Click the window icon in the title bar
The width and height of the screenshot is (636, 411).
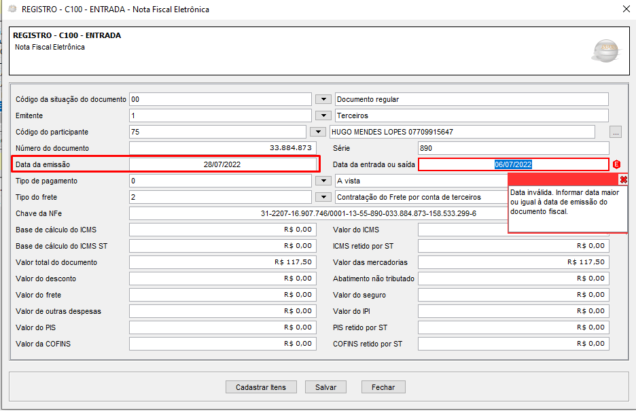coord(12,9)
